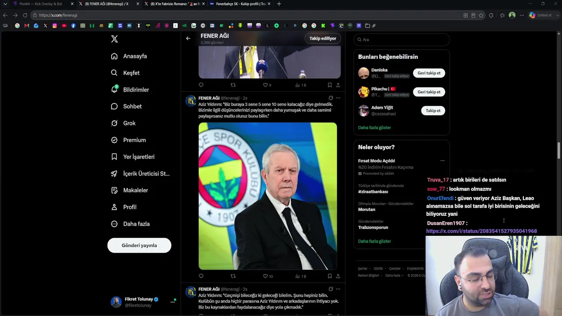562x316 pixels.
Task: Open the İçerik Üreticisi rocket icon
Action: 114,173
